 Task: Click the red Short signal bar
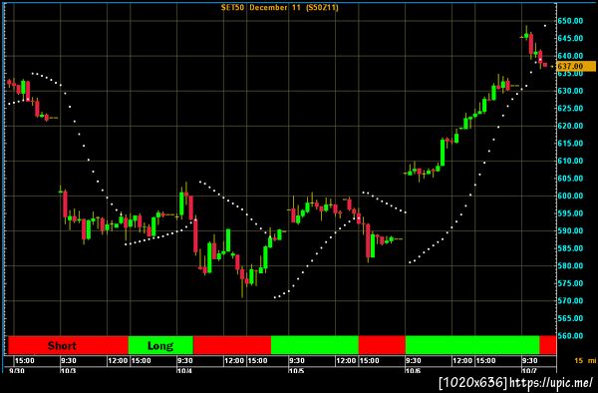click(x=68, y=345)
